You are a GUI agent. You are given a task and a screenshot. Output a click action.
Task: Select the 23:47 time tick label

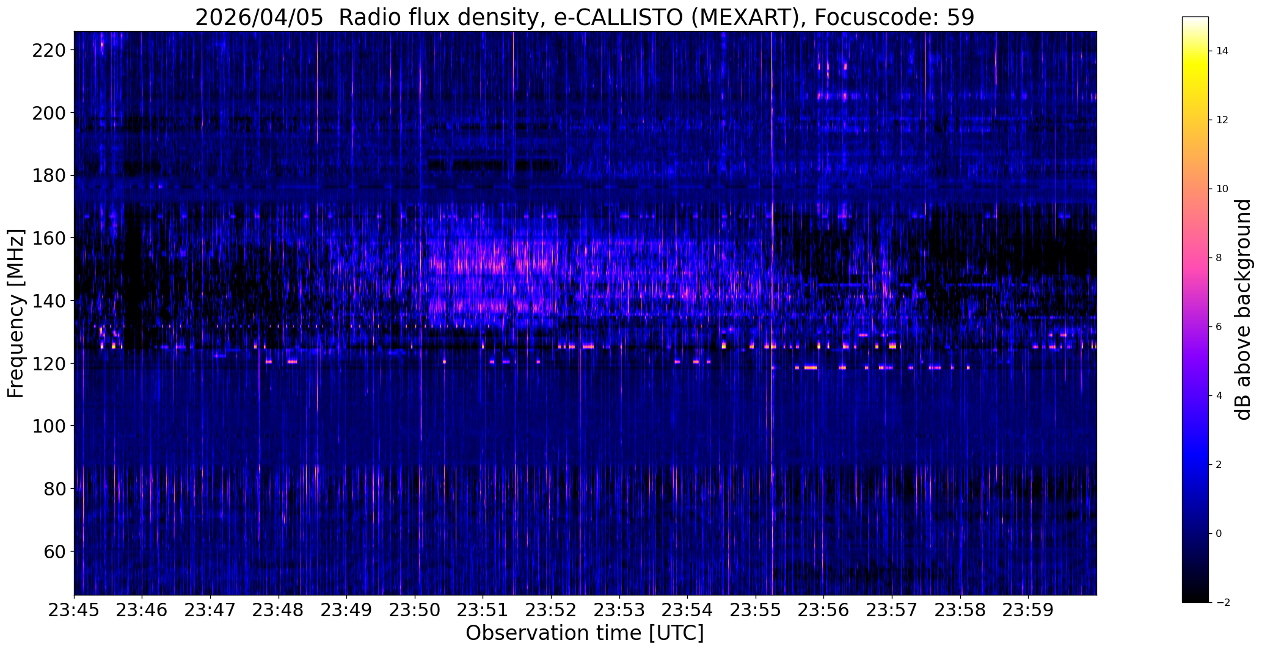click(x=210, y=610)
